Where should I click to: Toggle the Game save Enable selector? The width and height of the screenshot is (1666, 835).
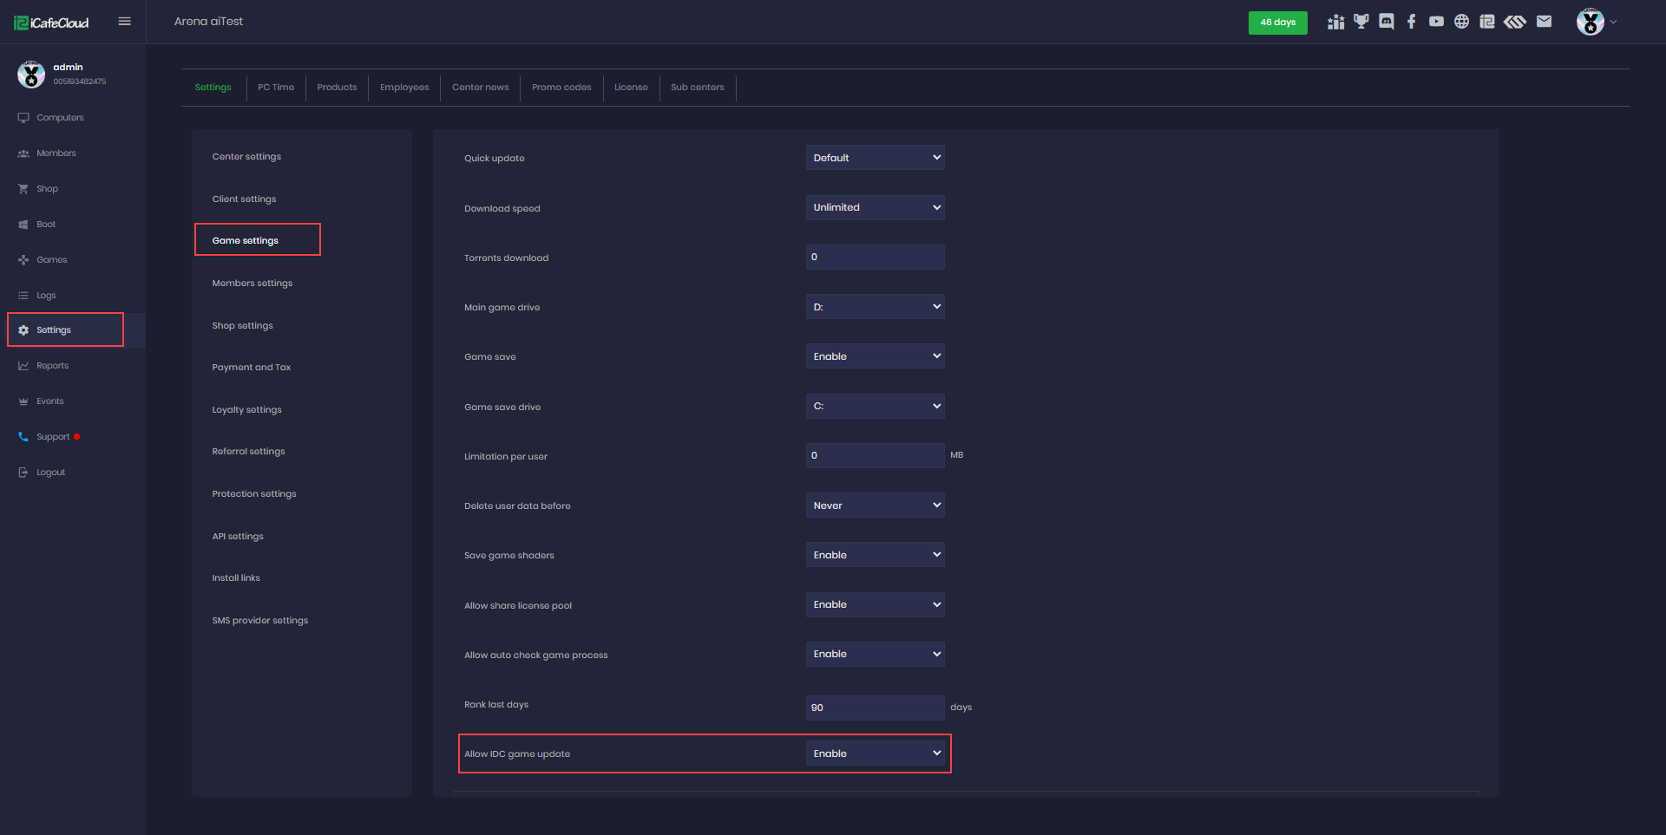[875, 356]
